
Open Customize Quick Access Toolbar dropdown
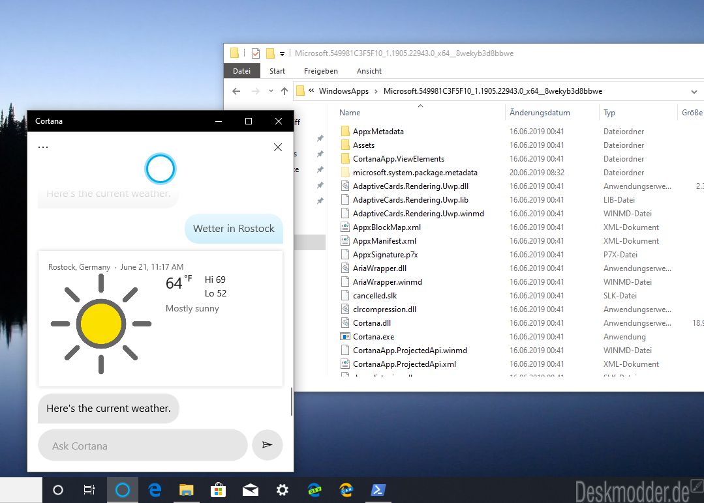point(282,54)
